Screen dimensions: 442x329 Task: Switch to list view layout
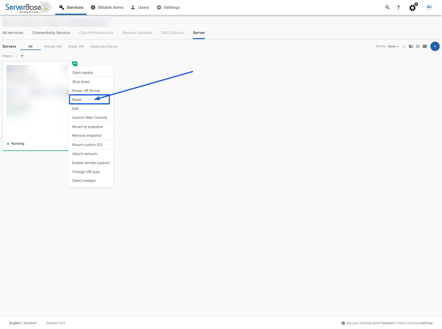point(418,47)
